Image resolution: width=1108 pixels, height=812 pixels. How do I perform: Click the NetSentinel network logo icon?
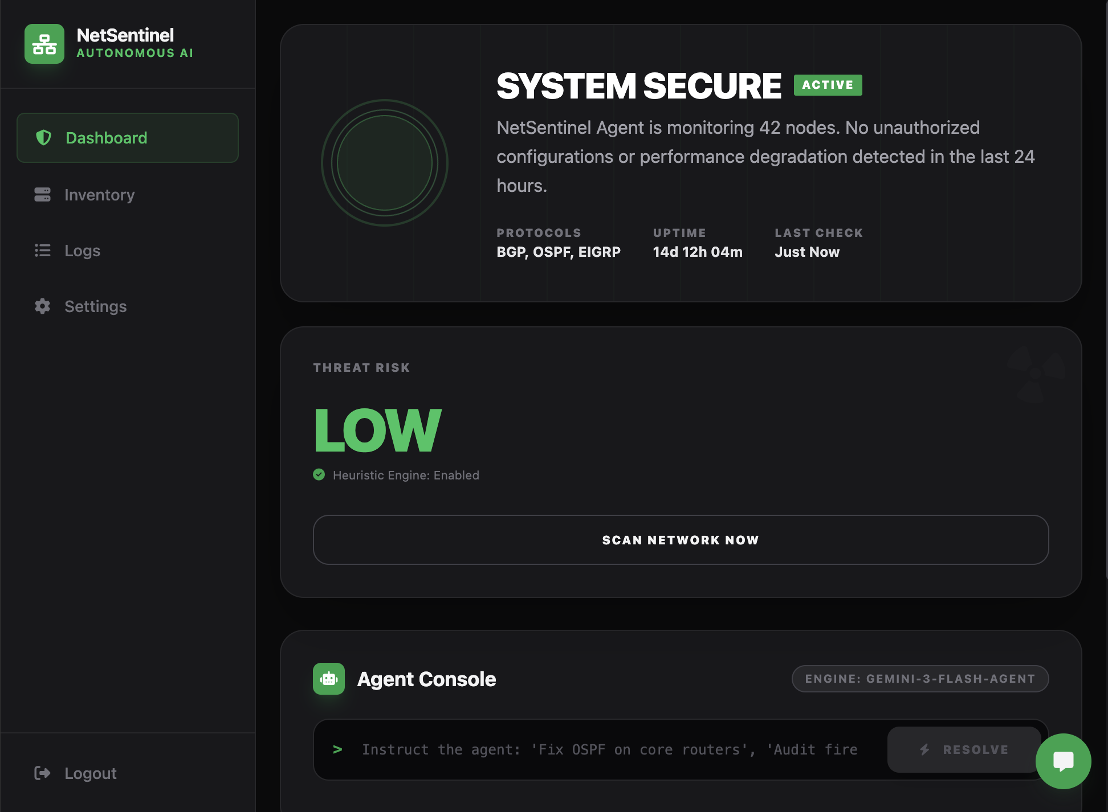(x=44, y=44)
